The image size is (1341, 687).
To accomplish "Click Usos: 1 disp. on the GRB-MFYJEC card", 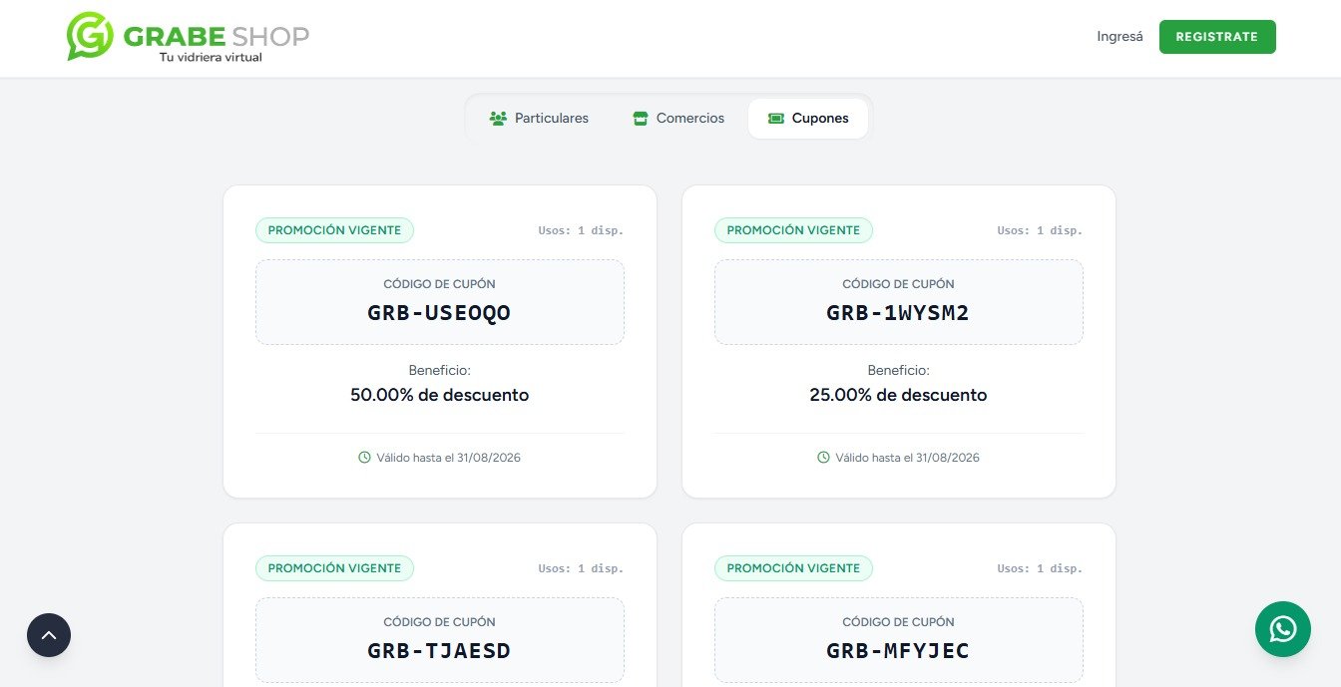I will [1040, 568].
